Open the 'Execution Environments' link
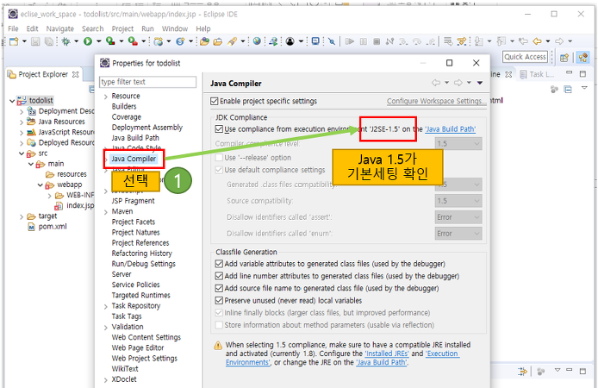This screenshot has height=388, width=598. pos(342,358)
